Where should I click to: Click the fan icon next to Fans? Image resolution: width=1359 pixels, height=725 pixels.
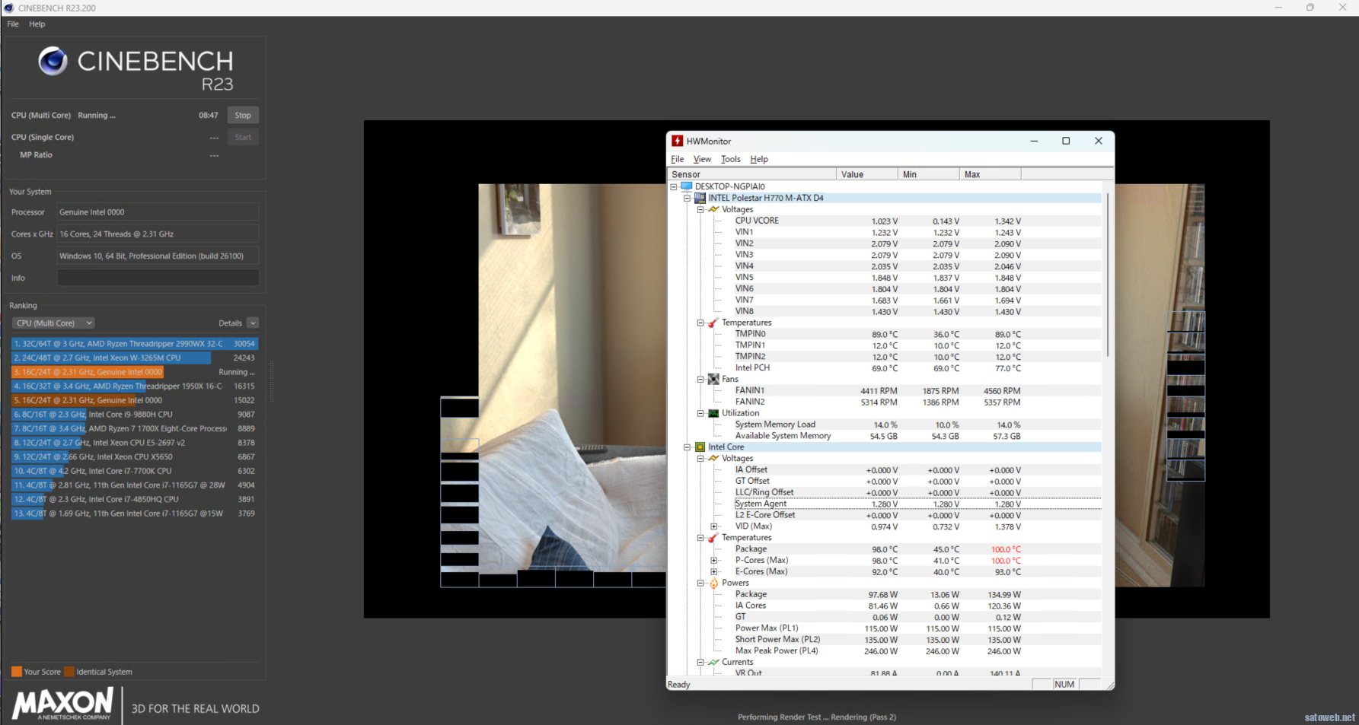tap(713, 379)
